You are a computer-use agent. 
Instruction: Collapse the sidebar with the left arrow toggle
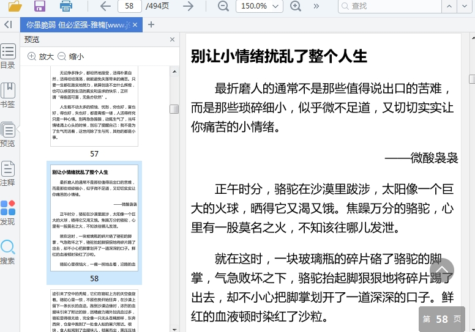[x=8, y=24]
